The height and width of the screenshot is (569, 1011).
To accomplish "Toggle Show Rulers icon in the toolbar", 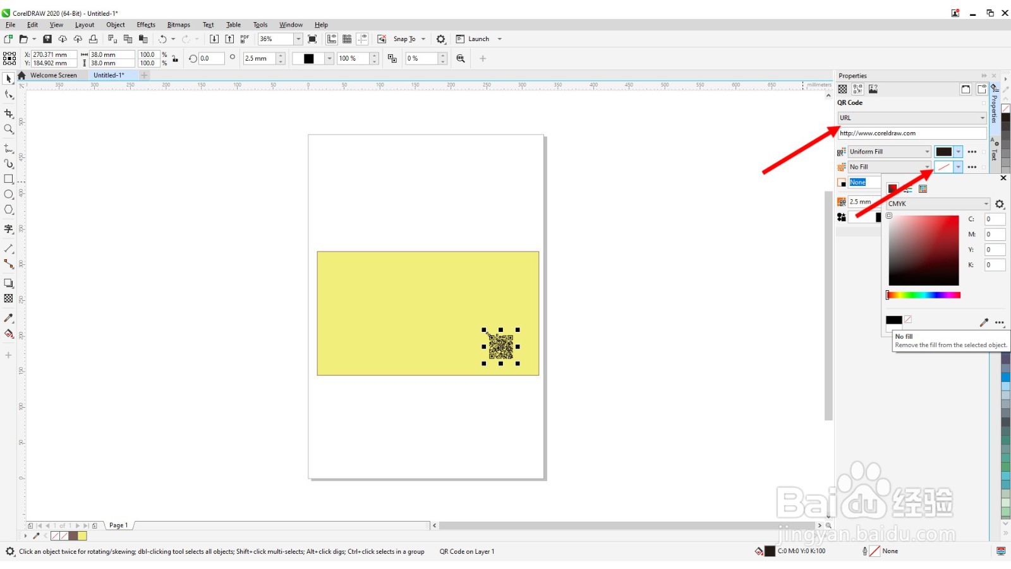I will (x=332, y=39).
